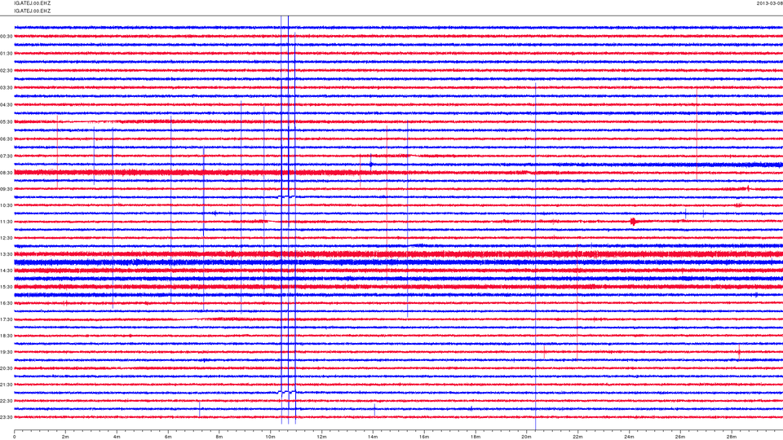Click the '22m' minute axis label
Screen dimensions: 783x440
(x=577, y=437)
